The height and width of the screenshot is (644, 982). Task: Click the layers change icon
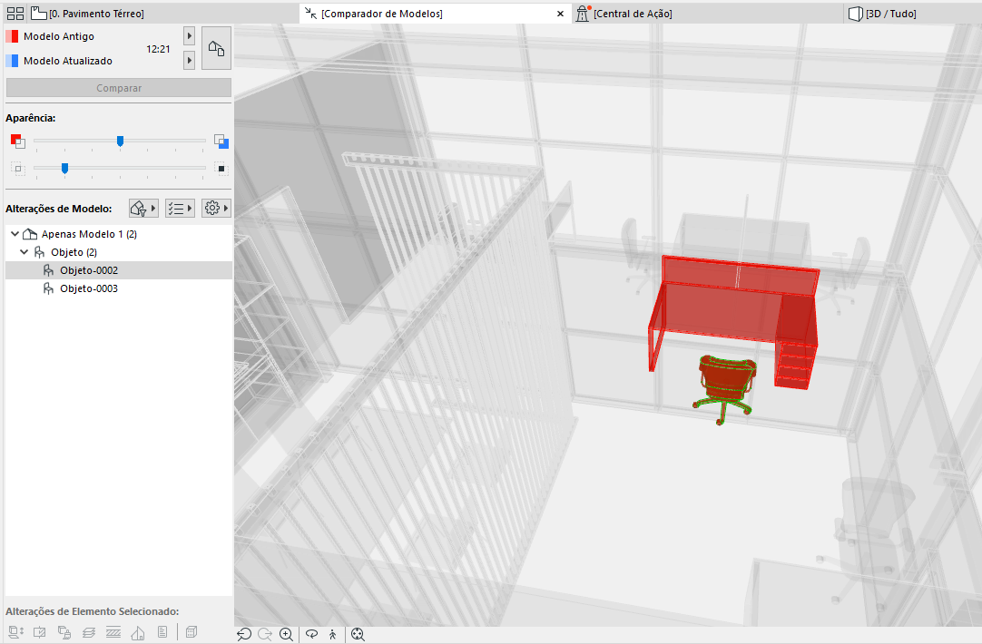click(x=89, y=632)
